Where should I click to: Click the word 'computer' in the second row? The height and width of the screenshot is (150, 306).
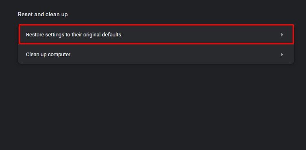tap(59, 55)
